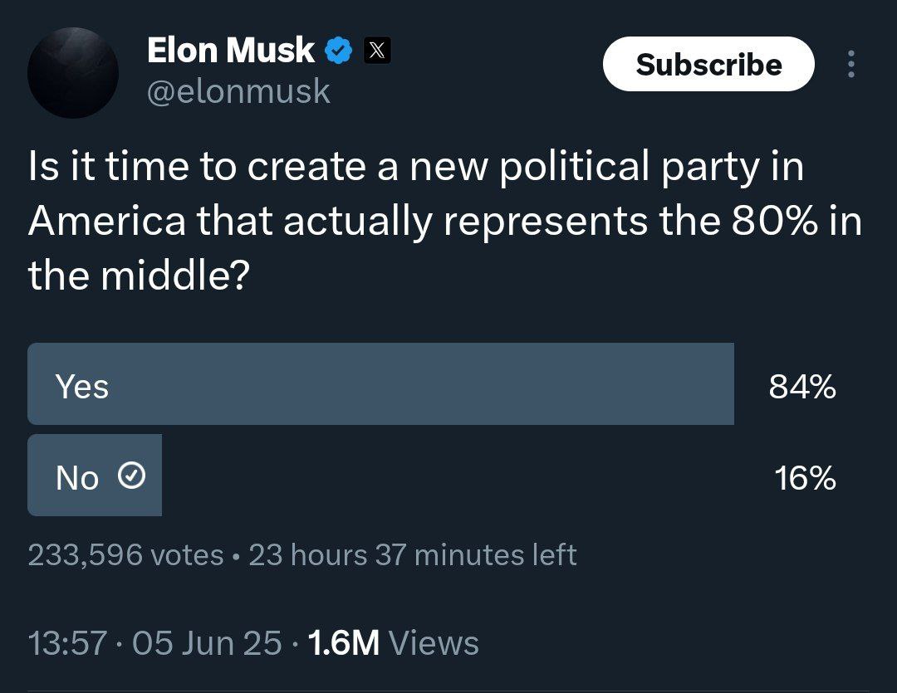Click the 16% result figure
The height and width of the screenshot is (693, 897).
pos(804,479)
